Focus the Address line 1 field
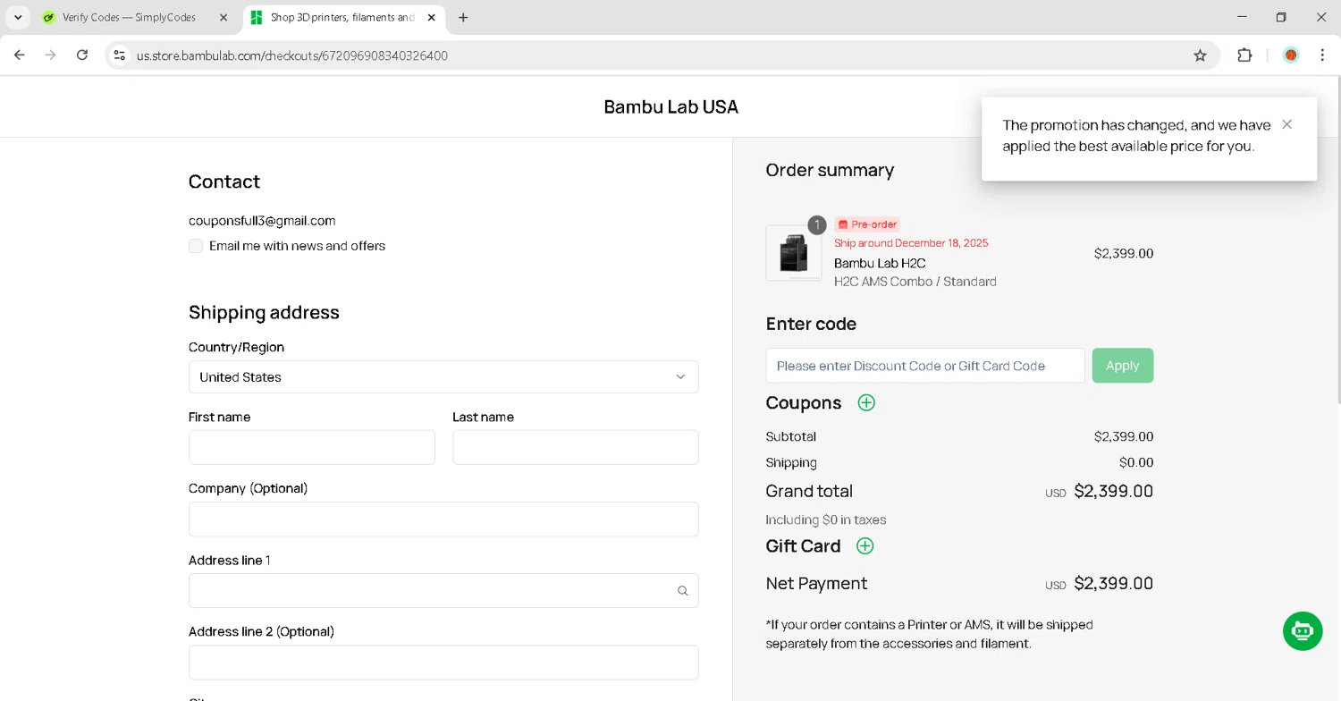This screenshot has width=1341, height=701. click(443, 590)
